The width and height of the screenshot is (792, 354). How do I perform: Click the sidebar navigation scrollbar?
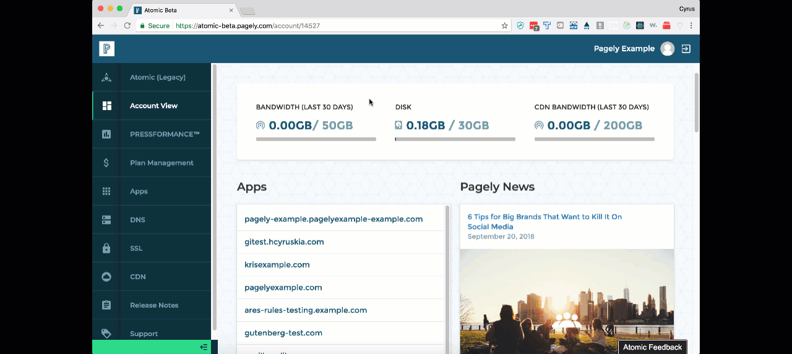point(215,198)
